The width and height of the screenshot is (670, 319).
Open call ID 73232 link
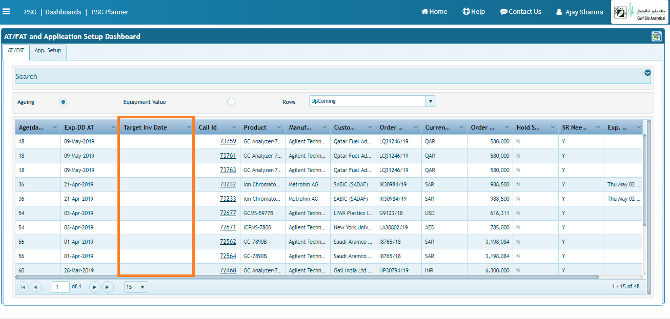pyautogui.click(x=228, y=184)
